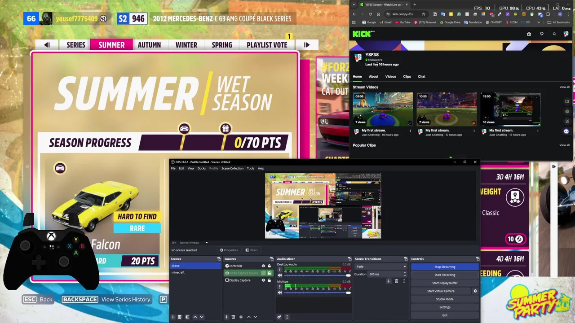This screenshot has height=323, width=575.
Task: Unlock the controller source
Action: point(270,266)
